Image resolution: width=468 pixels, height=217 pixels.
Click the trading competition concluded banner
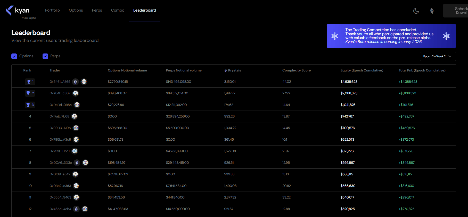[x=391, y=36]
